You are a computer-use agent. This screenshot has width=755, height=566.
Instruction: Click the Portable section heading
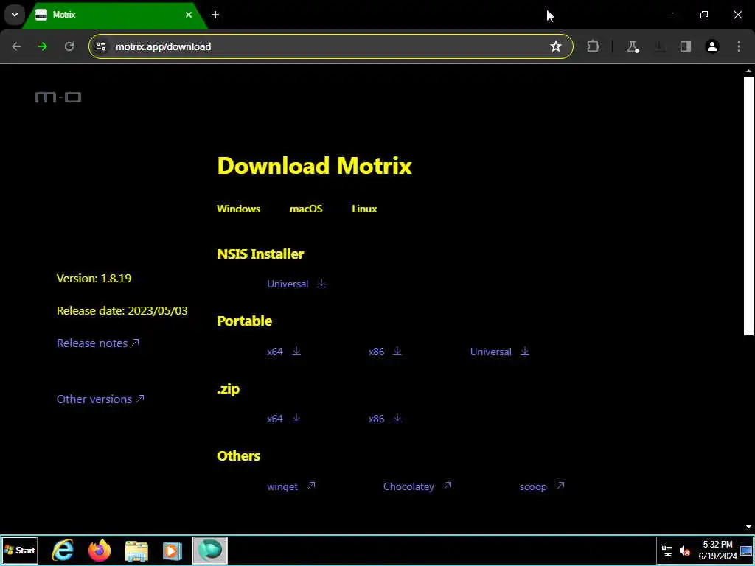click(x=245, y=321)
